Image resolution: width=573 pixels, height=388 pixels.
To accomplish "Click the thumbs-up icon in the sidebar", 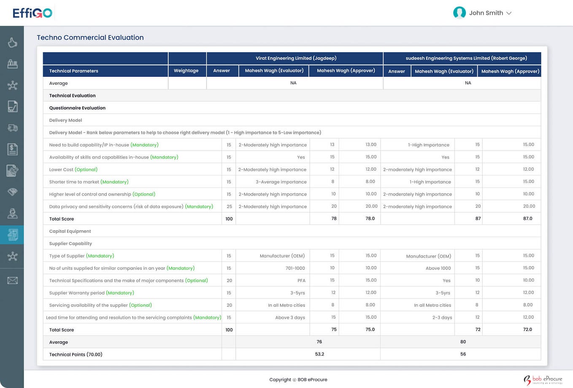I will [x=12, y=42].
